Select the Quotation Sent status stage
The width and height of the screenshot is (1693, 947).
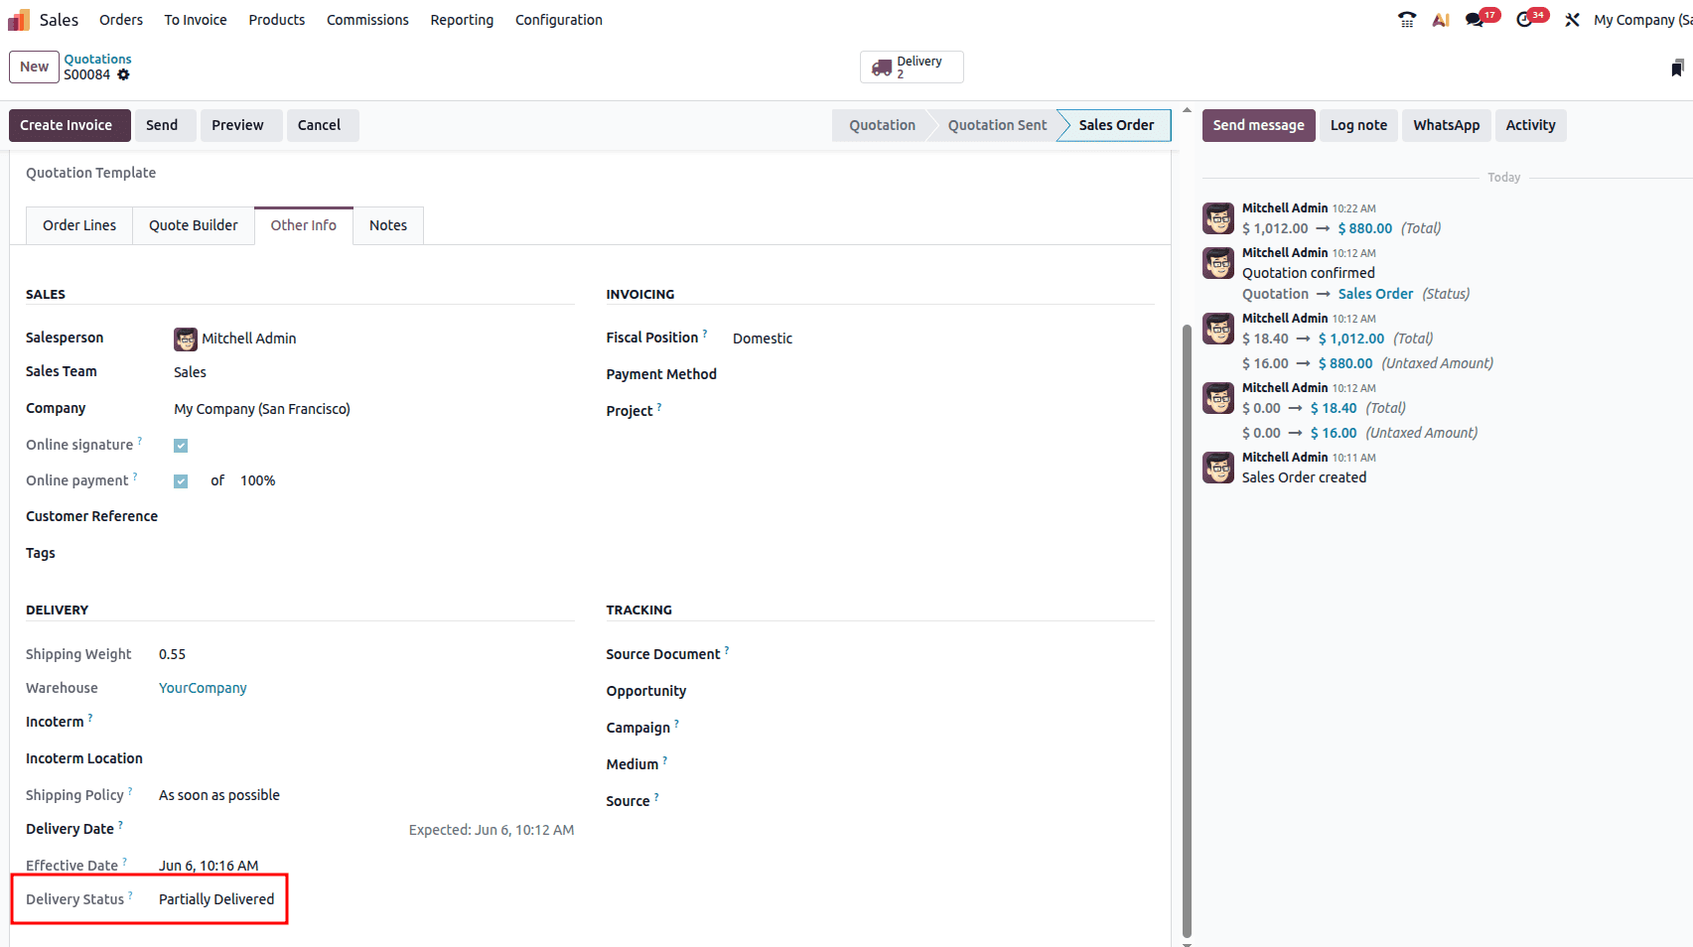point(997,125)
